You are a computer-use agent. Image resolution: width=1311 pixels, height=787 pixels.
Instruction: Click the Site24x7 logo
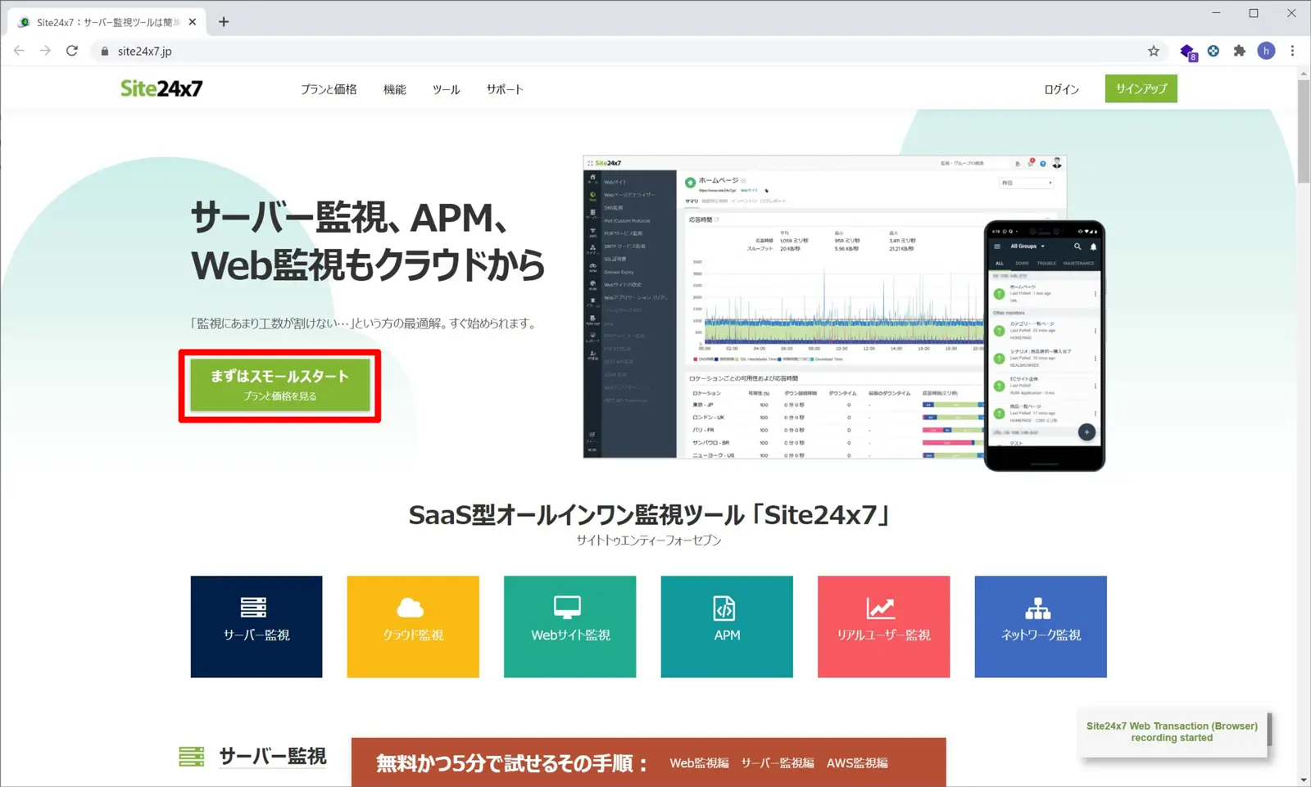point(161,88)
